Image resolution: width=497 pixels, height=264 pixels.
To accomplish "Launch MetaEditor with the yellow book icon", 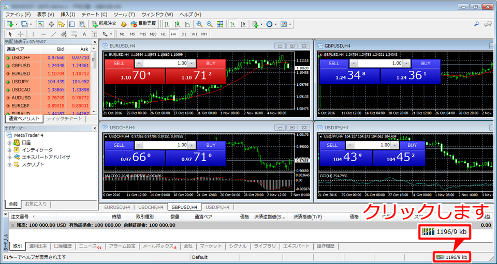I will tap(124, 24).
